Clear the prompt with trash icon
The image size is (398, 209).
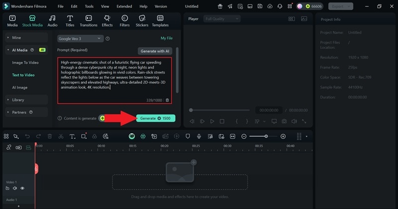[x=167, y=101]
